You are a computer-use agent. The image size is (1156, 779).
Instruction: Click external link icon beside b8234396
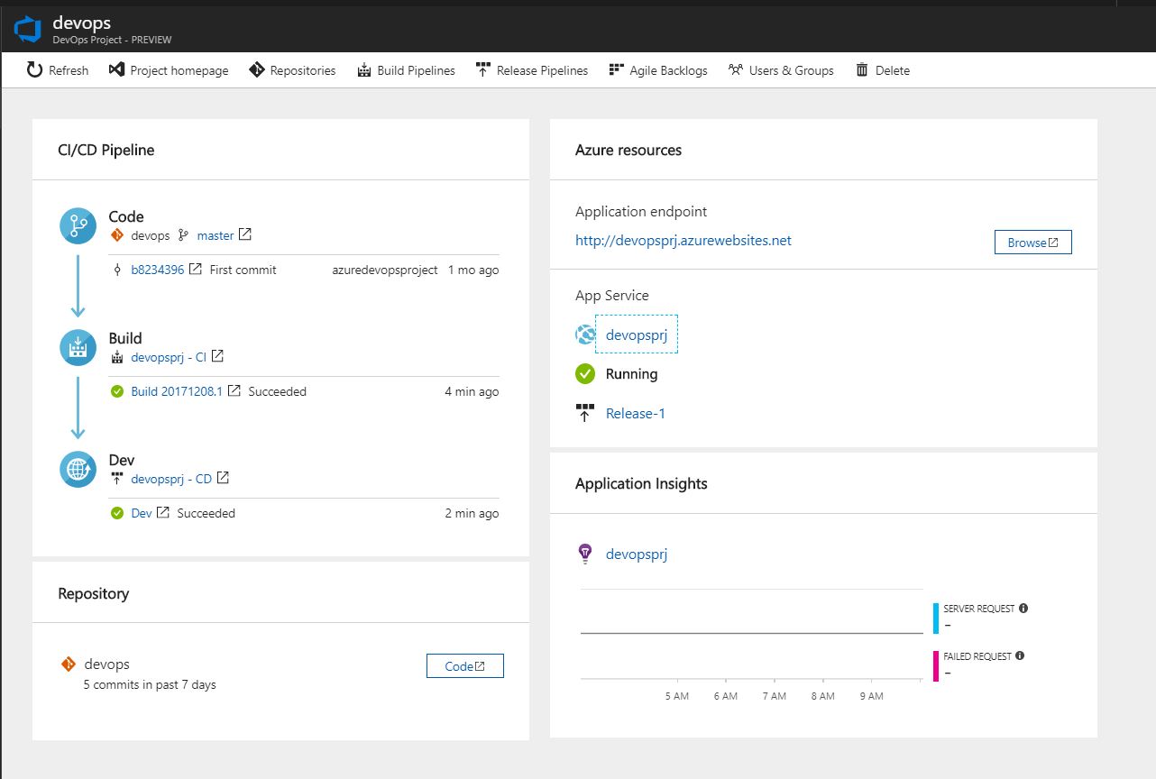[x=196, y=269]
